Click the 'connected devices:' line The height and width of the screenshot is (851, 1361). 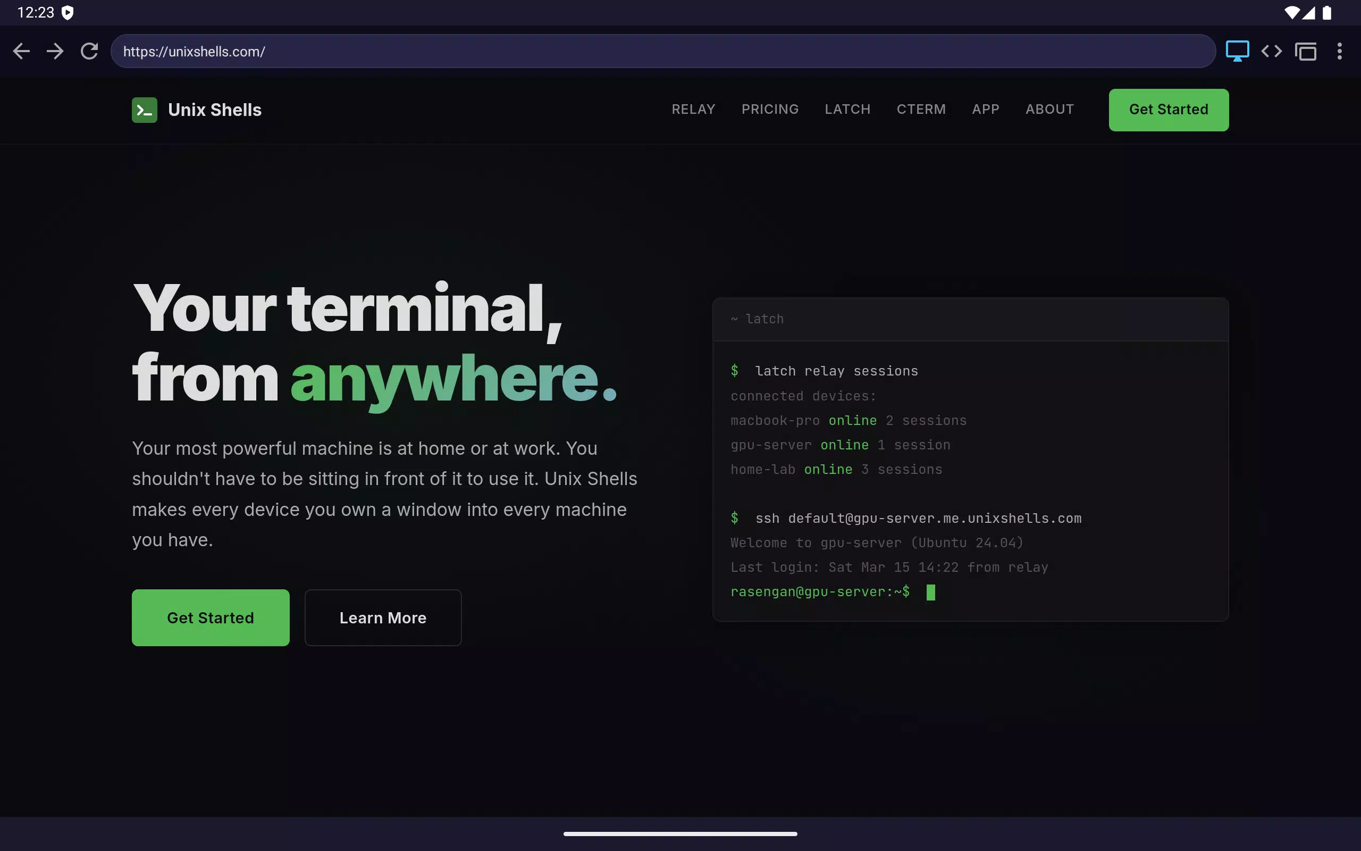803,396
